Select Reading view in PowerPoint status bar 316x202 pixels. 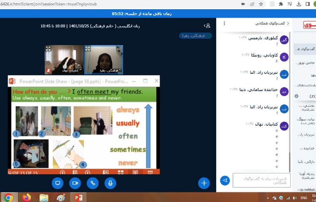point(135,172)
